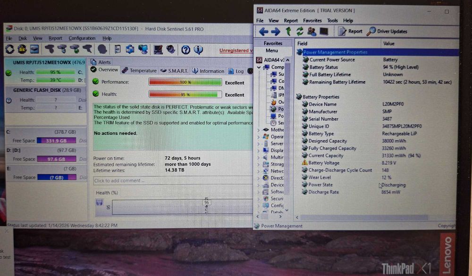This screenshot has height=276, width=472.
Task: Click the laptop monitor icon in Hard Disk Sentinel toolbar
Action: 158,49
